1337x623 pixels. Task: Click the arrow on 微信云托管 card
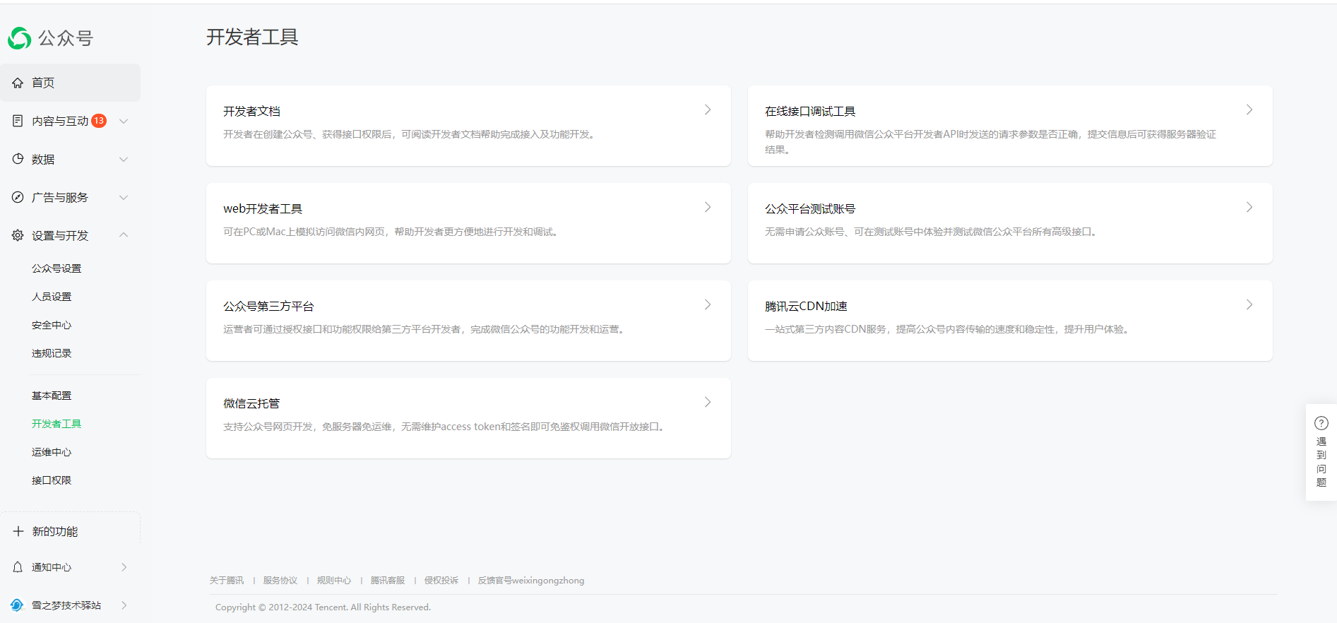click(708, 402)
